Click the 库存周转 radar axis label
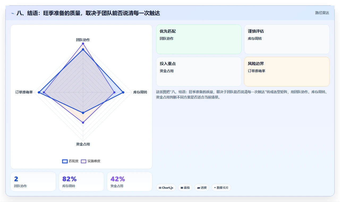The height and width of the screenshot is (202, 340). (140, 92)
